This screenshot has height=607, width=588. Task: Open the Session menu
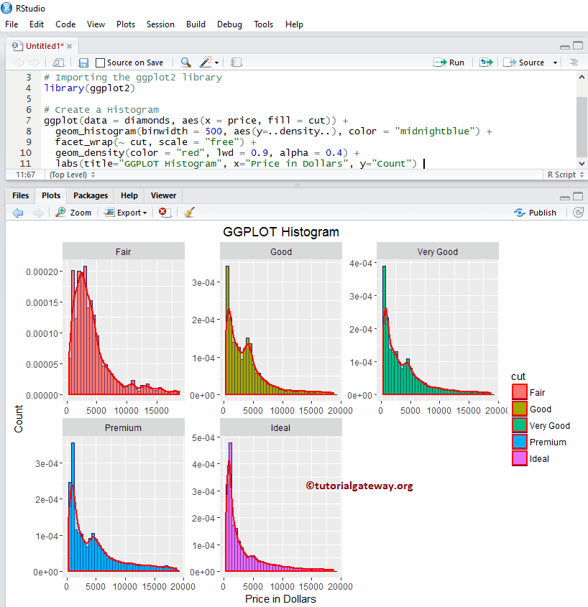coord(160,24)
